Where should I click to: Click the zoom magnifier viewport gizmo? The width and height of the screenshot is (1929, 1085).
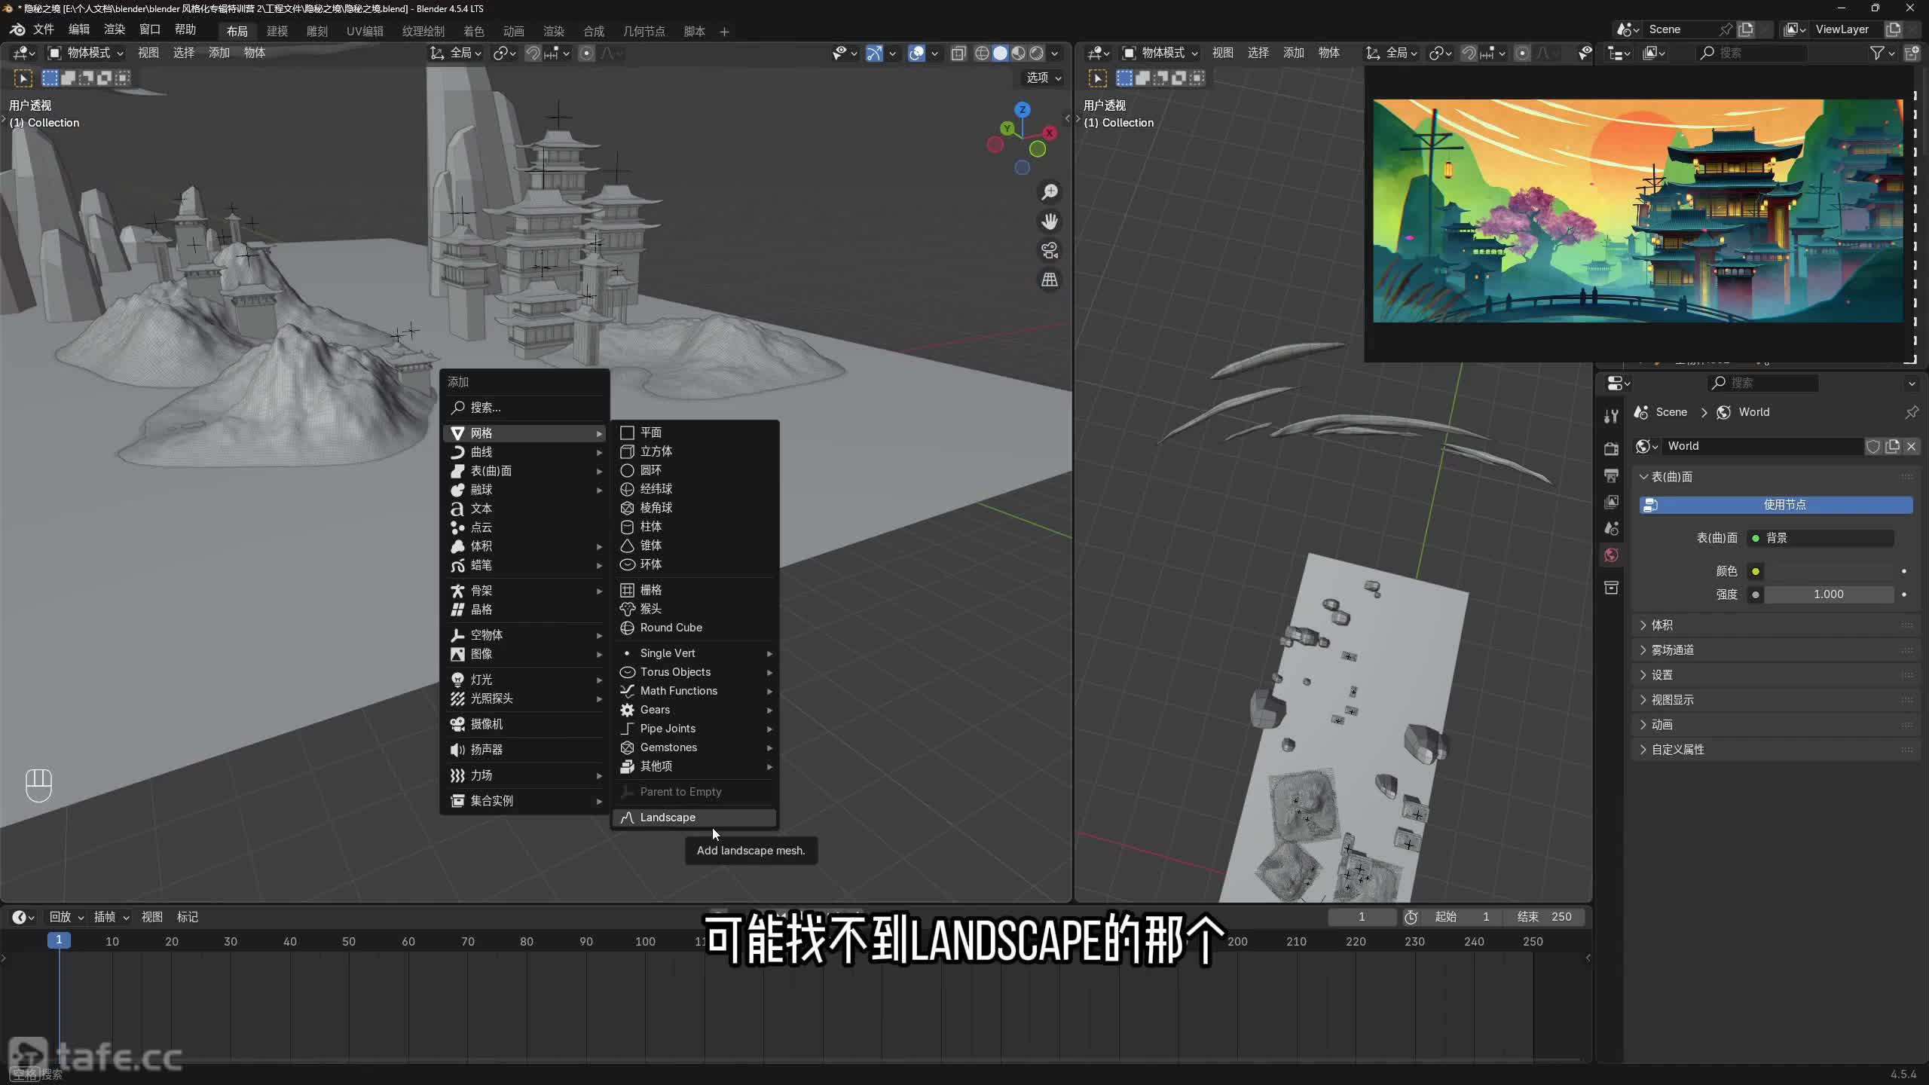click(1050, 192)
